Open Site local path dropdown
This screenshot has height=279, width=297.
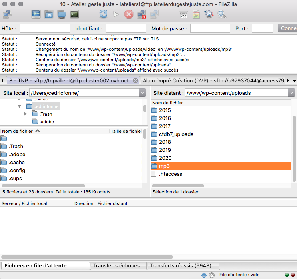coord(142,93)
